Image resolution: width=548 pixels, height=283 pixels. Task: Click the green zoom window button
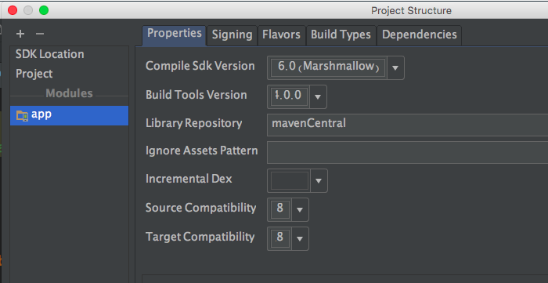coord(44,10)
